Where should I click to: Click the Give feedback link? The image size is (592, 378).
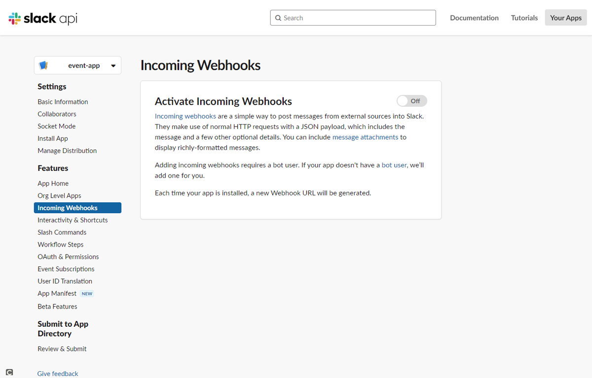click(58, 374)
